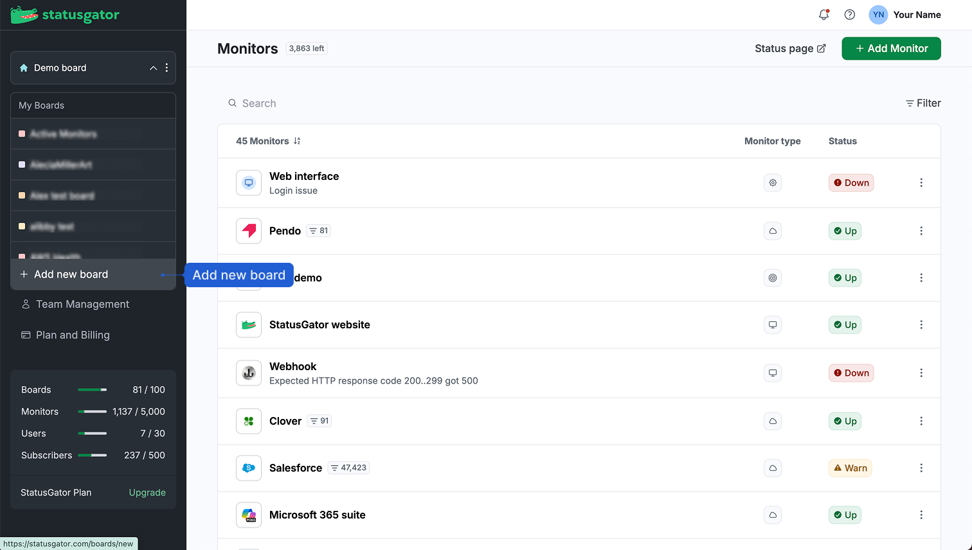Click the Add Monitor button
Viewport: 972px width, 550px height.
[891, 48]
